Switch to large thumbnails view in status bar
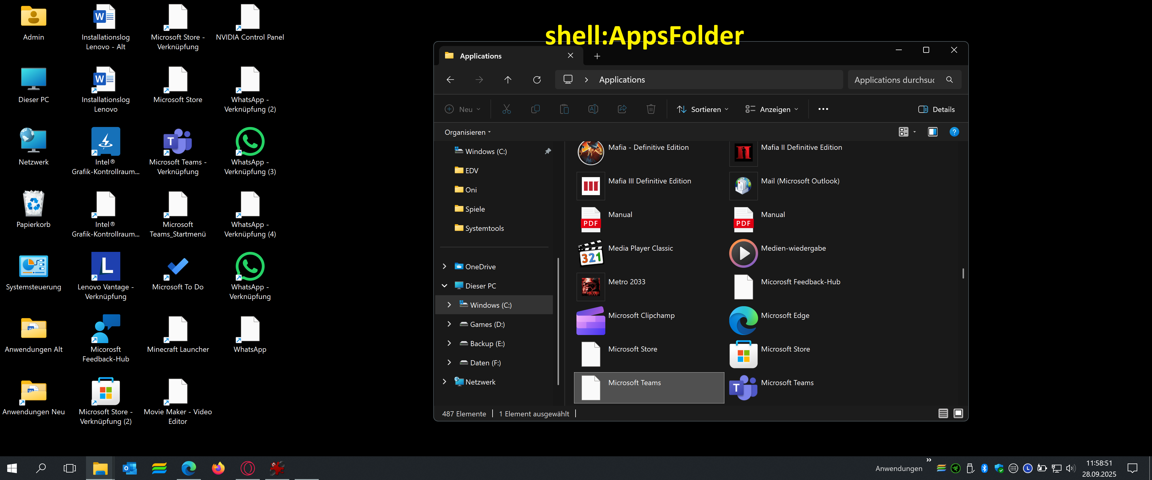Viewport: 1152px width, 480px height. (958, 413)
